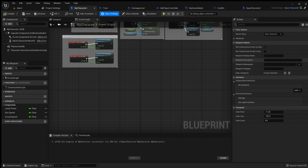Open the Diff dropdown
This screenshot has width=308, height=168.
55,14
